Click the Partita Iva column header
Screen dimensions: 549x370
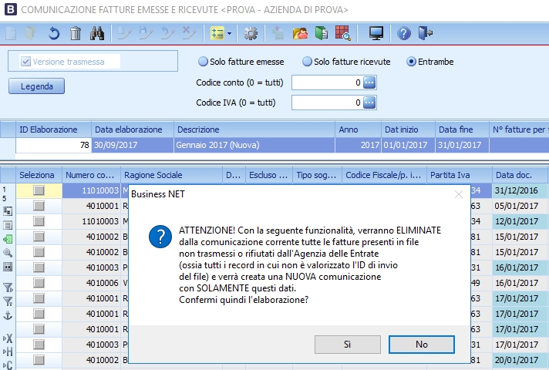tap(460, 175)
